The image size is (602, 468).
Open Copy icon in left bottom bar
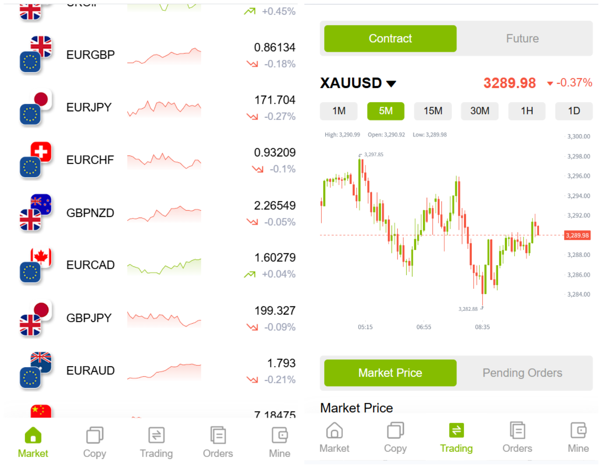coord(95,435)
